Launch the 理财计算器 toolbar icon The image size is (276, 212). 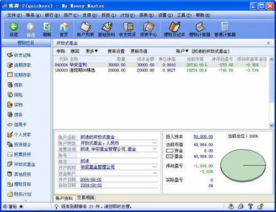(x=200, y=27)
